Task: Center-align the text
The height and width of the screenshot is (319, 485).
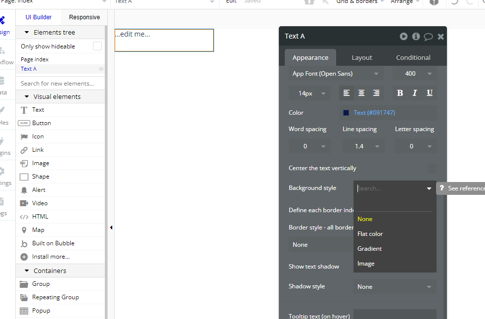Action: click(x=361, y=93)
